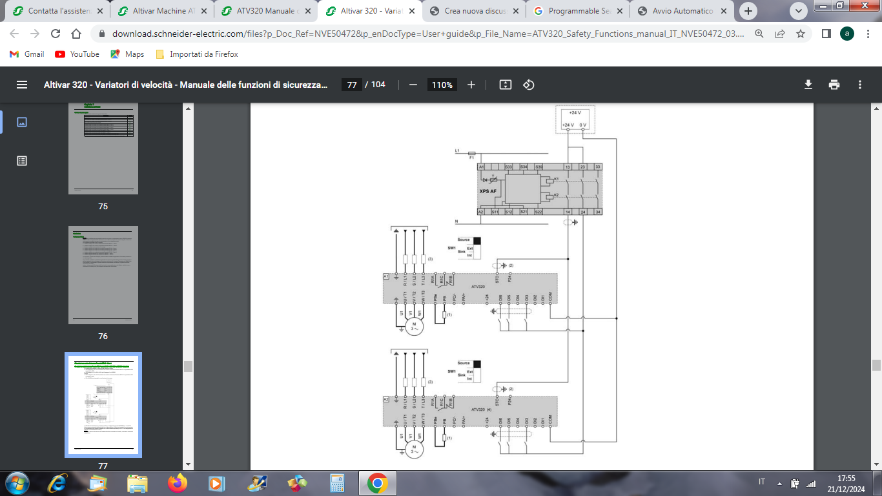Print the PDF document
Screen dimensions: 882x496
point(834,85)
